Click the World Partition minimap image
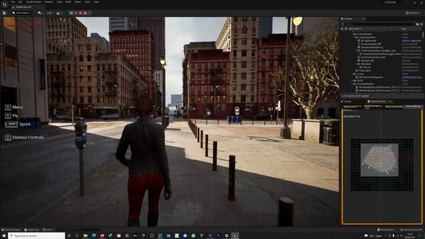This screenshot has height=239, width=425. pos(379,160)
